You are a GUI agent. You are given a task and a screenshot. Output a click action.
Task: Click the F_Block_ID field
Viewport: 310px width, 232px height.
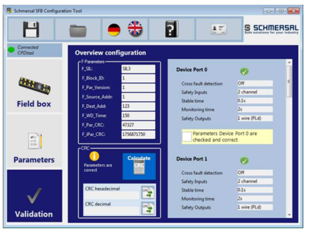coord(138,78)
